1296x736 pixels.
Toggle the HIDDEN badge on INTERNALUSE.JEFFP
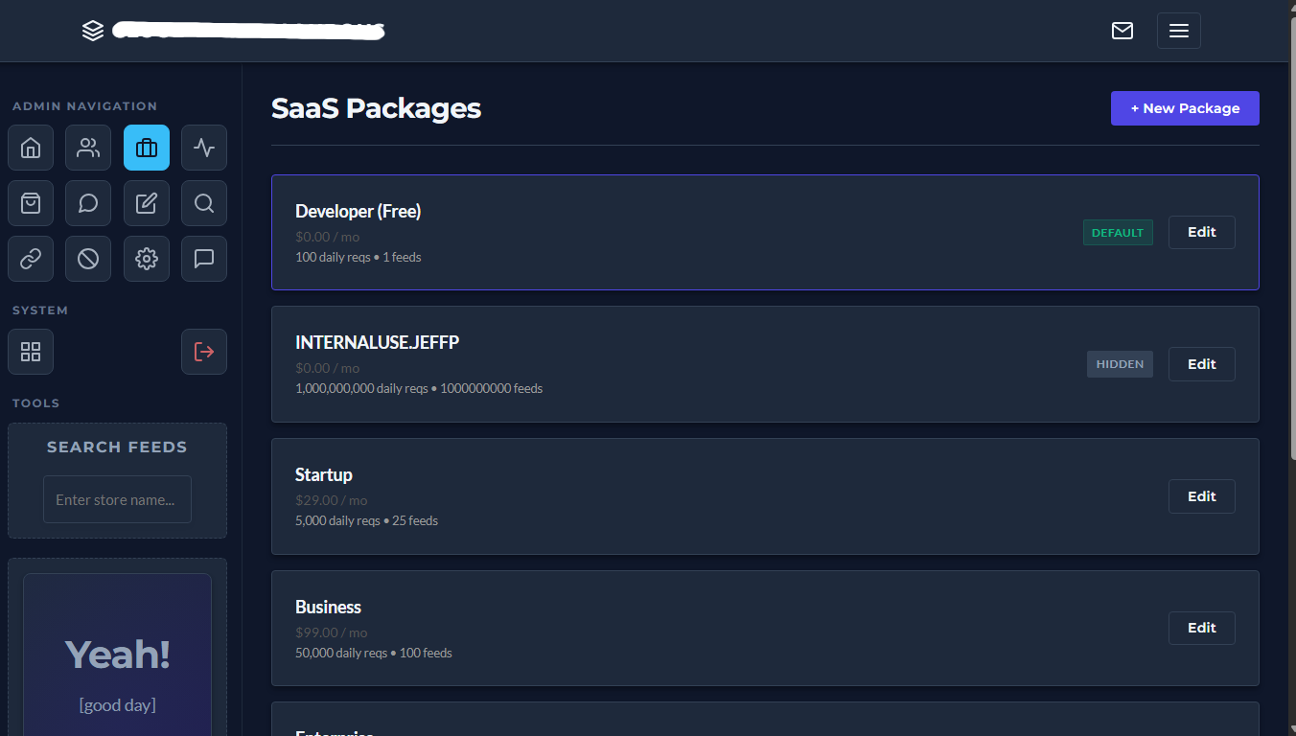pyautogui.click(x=1120, y=363)
